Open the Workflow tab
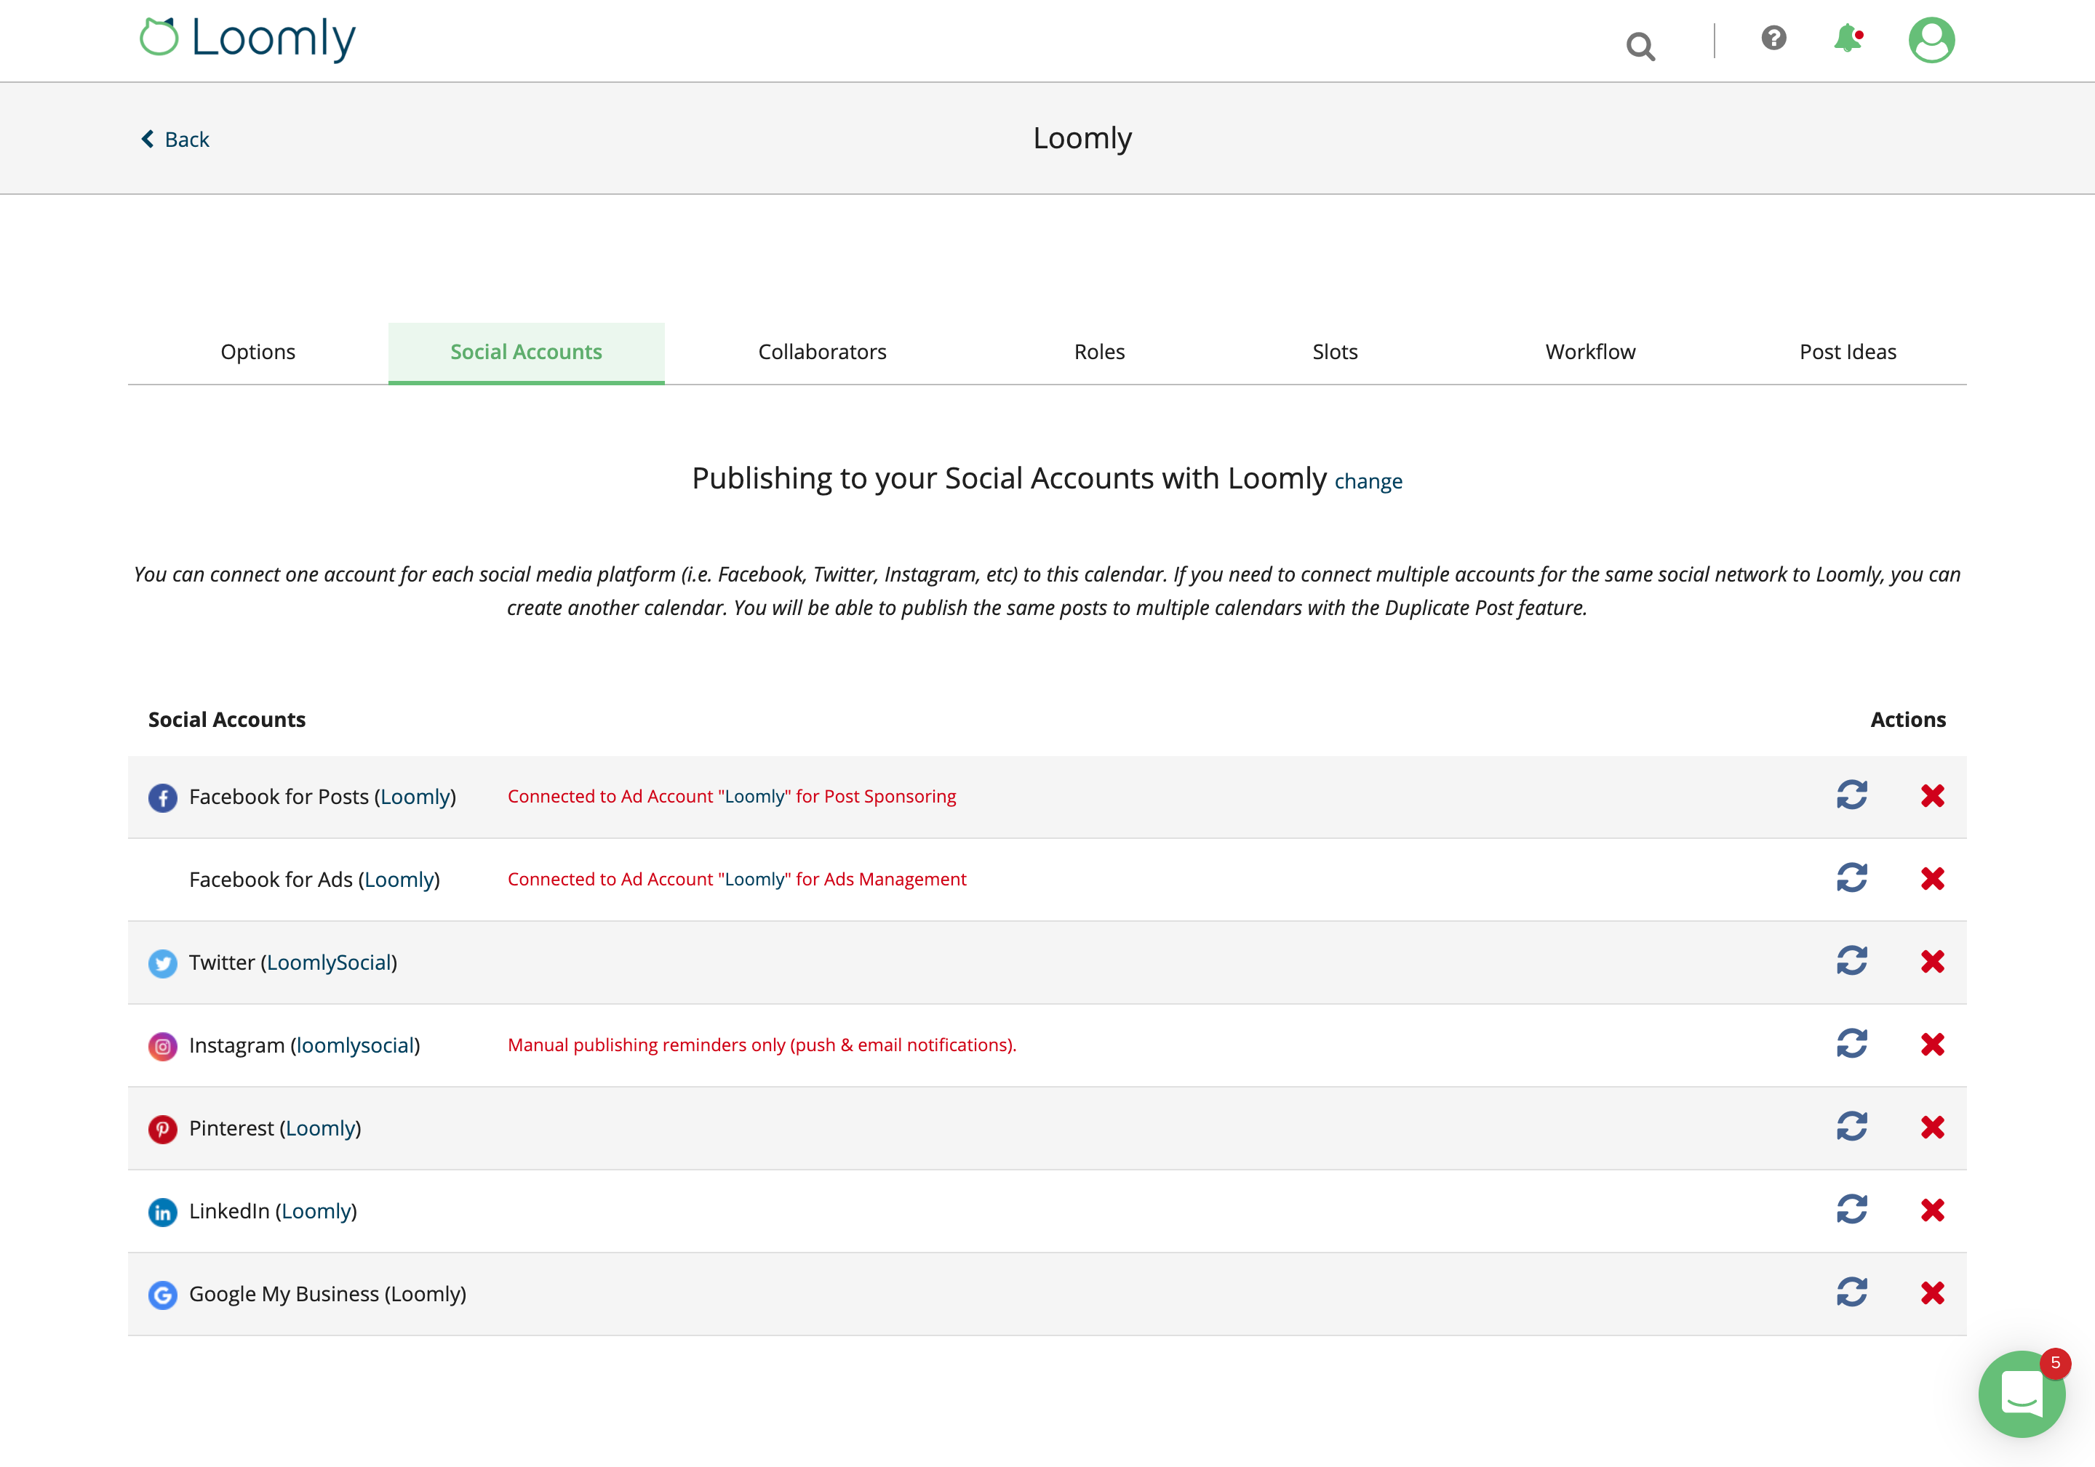2095x1467 pixels. pyautogui.click(x=1589, y=352)
